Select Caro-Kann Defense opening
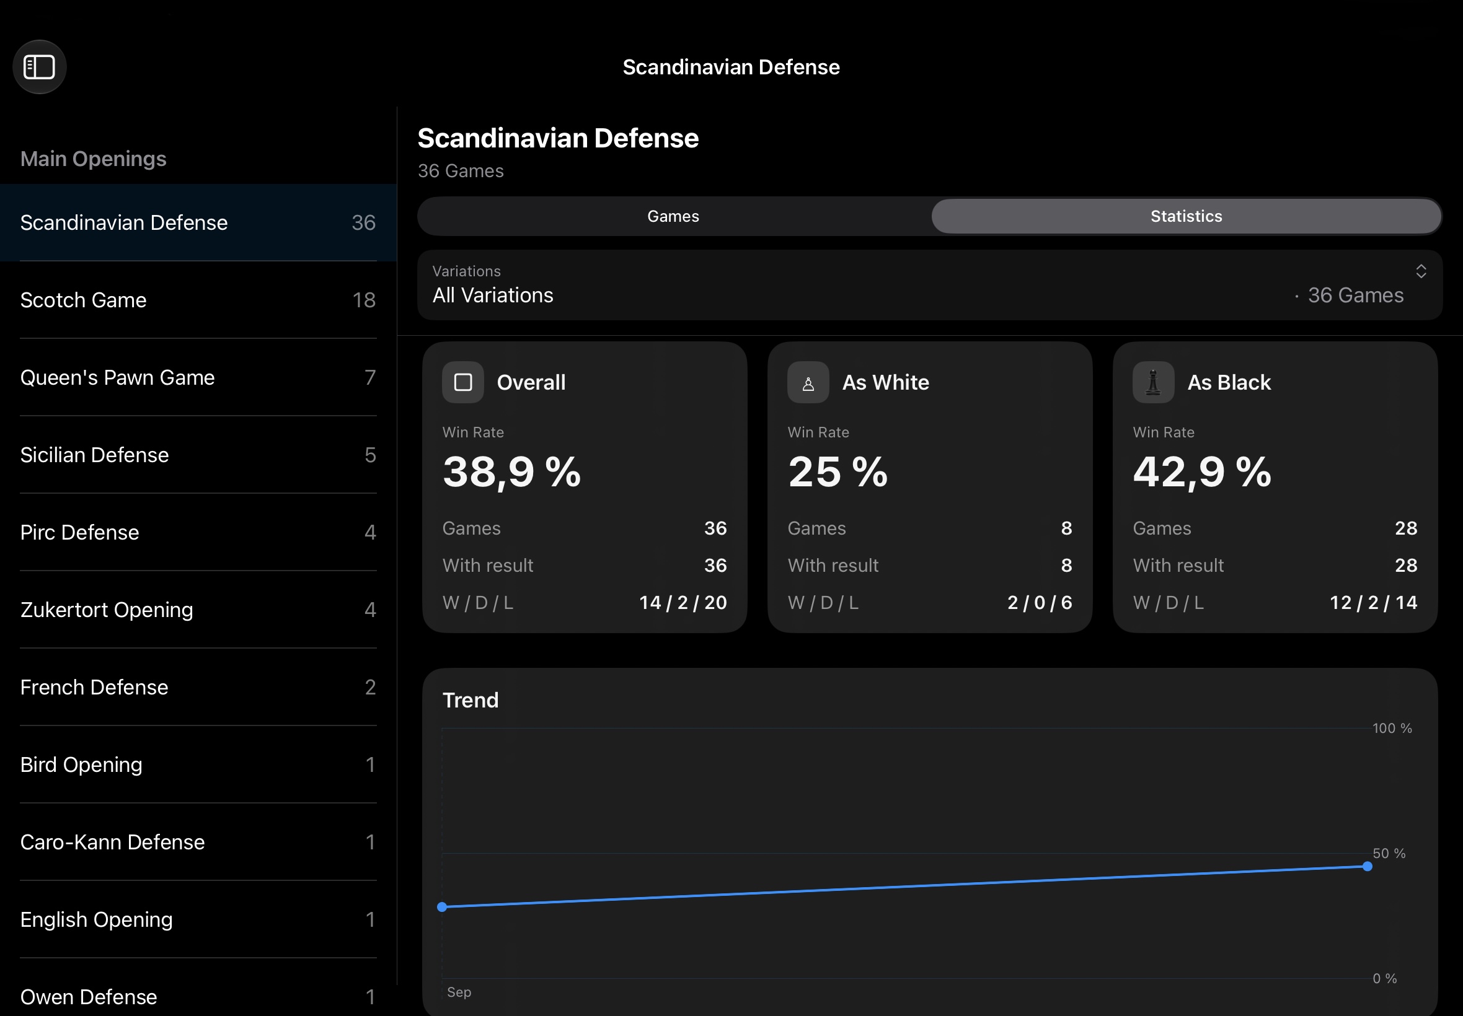The height and width of the screenshot is (1016, 1463). click(198, 842)
